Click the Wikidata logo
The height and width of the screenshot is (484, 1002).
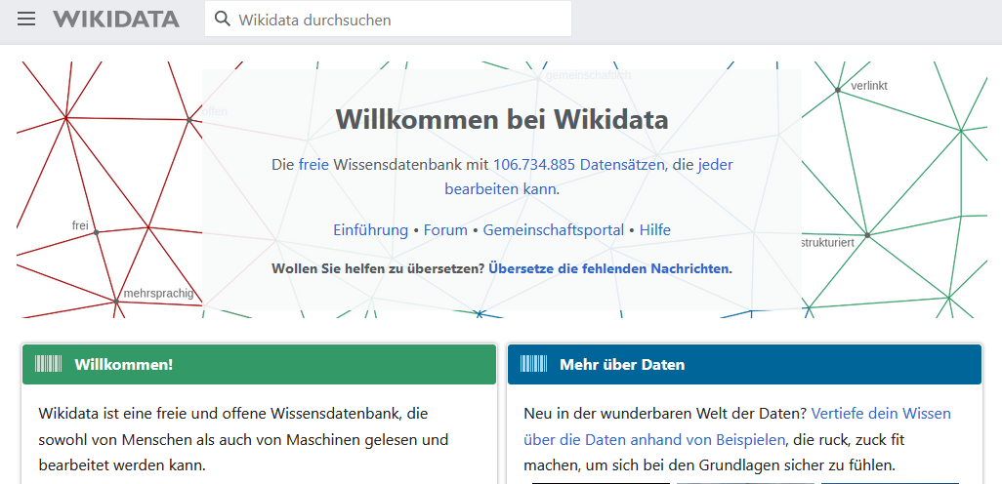pos(116,20)
